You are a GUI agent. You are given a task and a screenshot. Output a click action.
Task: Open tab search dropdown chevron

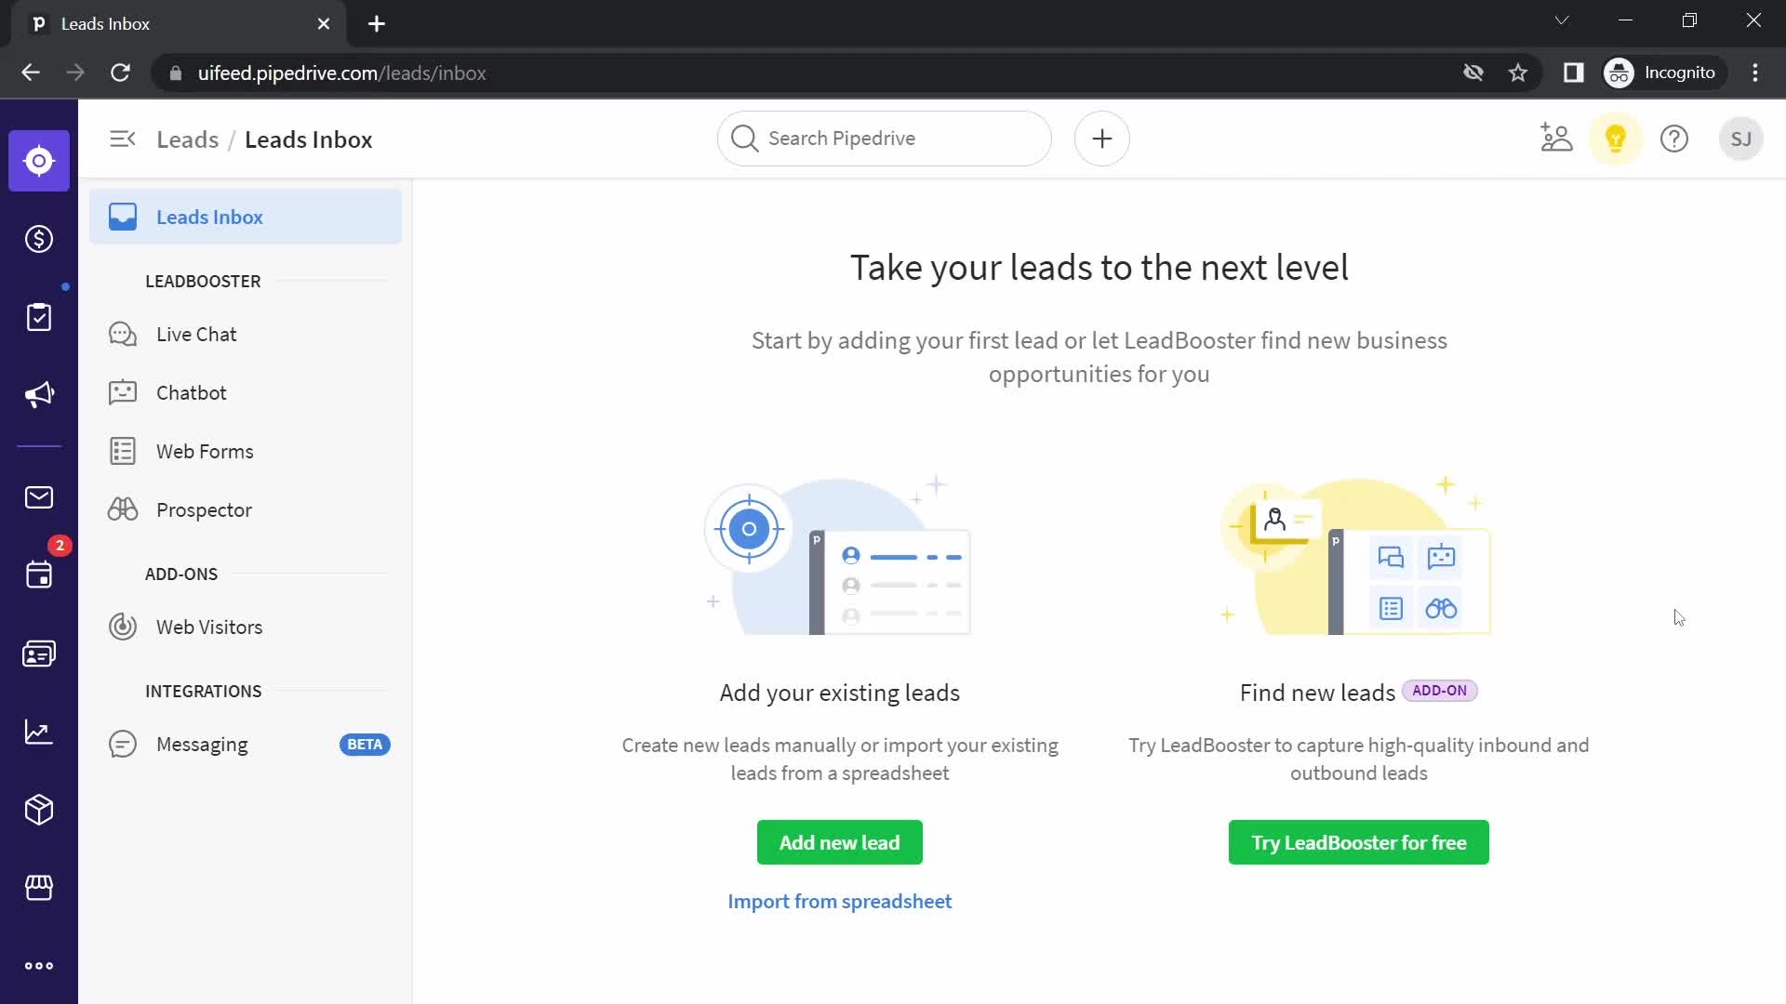[1562, 20]
